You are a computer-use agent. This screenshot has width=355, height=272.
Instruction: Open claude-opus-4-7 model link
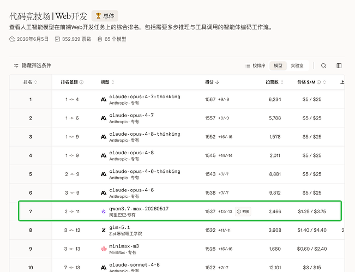coord(131,116)
